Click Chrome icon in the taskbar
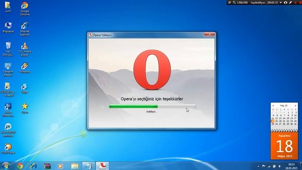The image size is (302, 170). (20, 166)
